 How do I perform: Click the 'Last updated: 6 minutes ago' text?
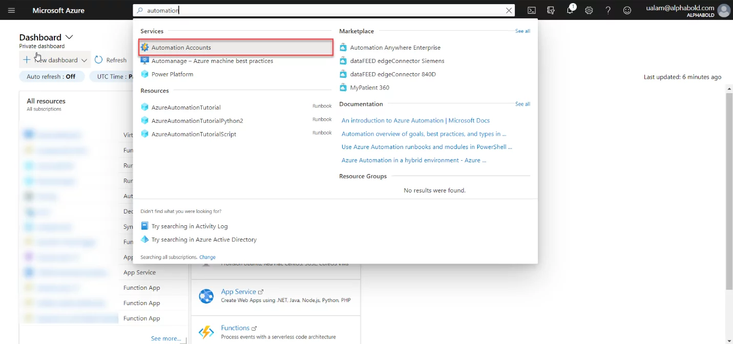682,77
